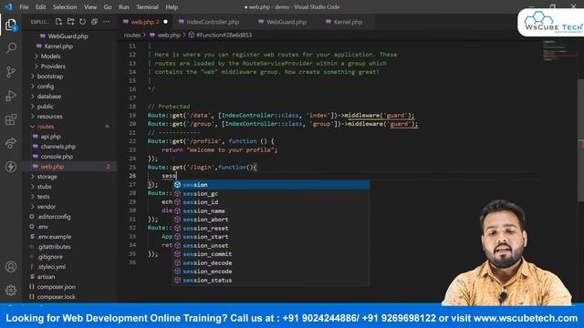Expand the public folder
Viewport: 584px width, 328px height.
pyautogui.click(x=45, y=107)
